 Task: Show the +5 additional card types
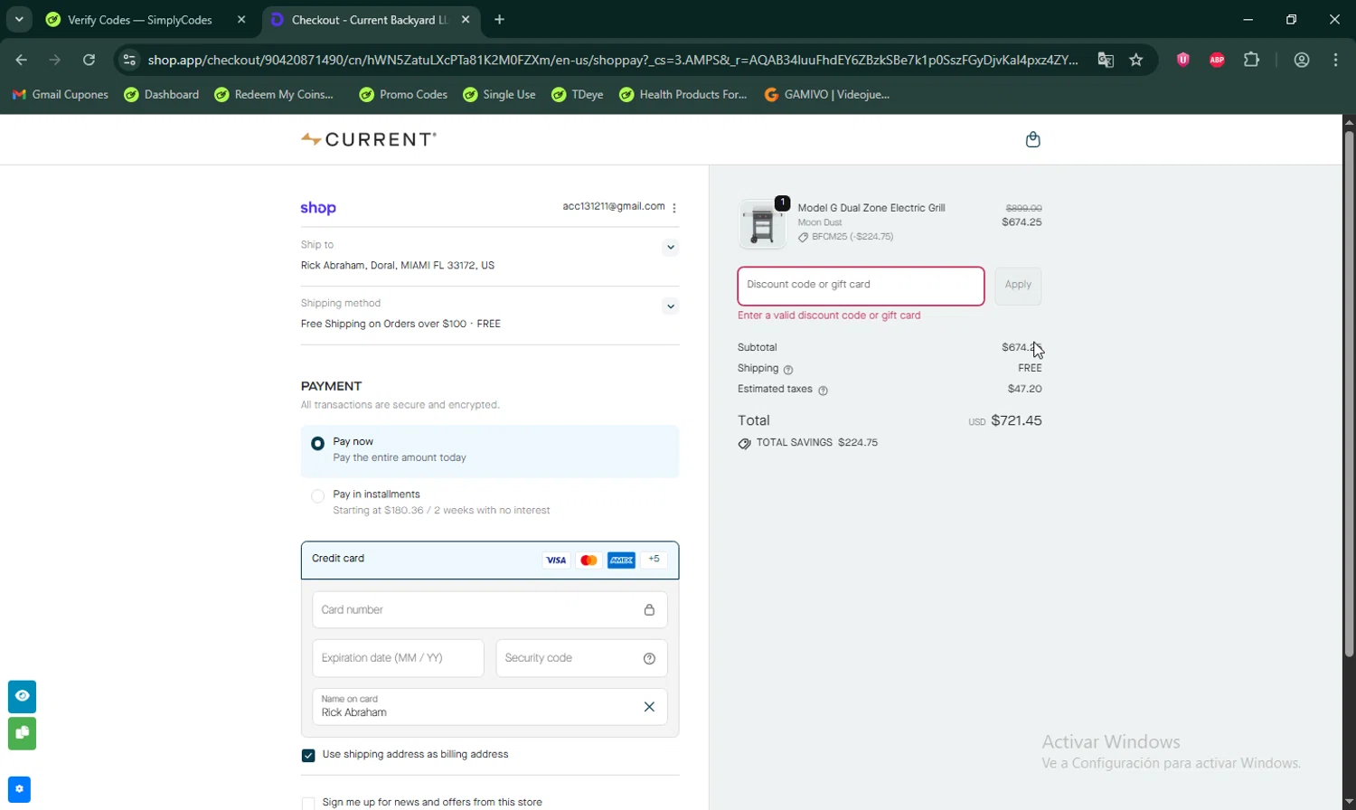(654, 560)
